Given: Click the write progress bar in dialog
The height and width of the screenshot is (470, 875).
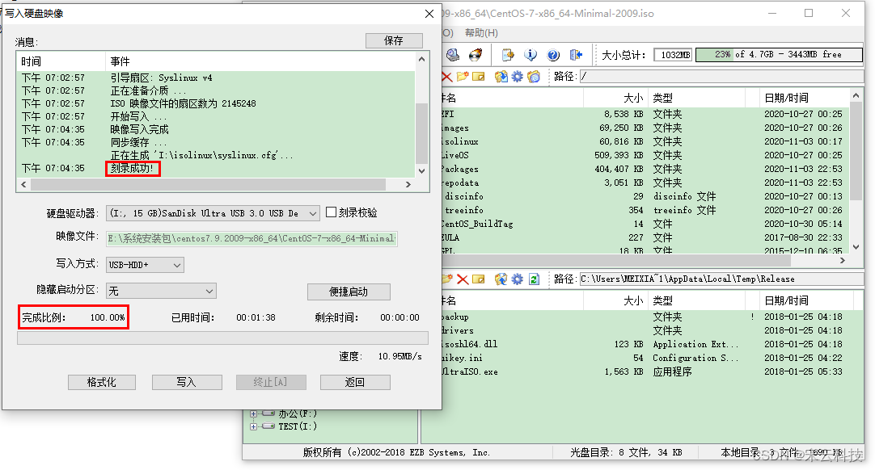Looking at the screenshot, I should point(222,338).
